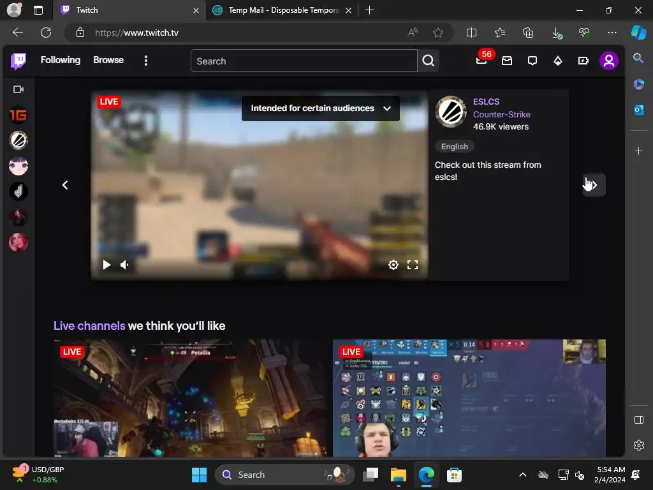Open the three-dot More menu in Twitch nav

pos(146,61)
